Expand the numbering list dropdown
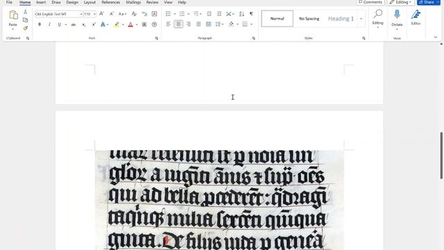This screenshot has height=250, width=444. point(189,14)
